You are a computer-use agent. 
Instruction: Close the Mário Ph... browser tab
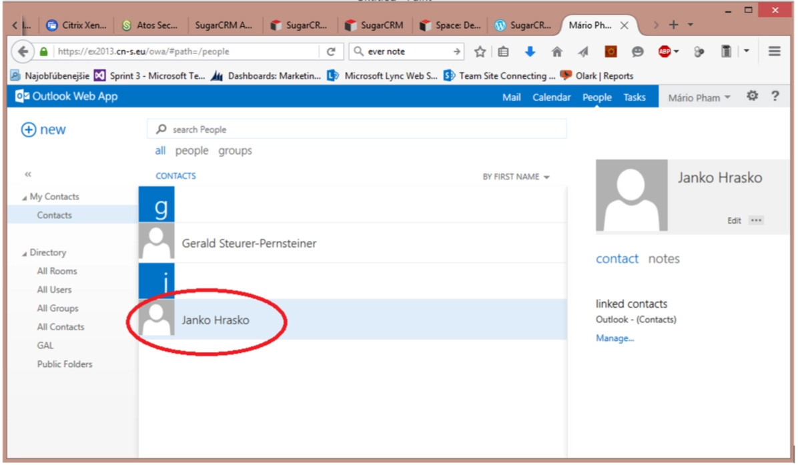pyautogui.click(x=624, y=25)
